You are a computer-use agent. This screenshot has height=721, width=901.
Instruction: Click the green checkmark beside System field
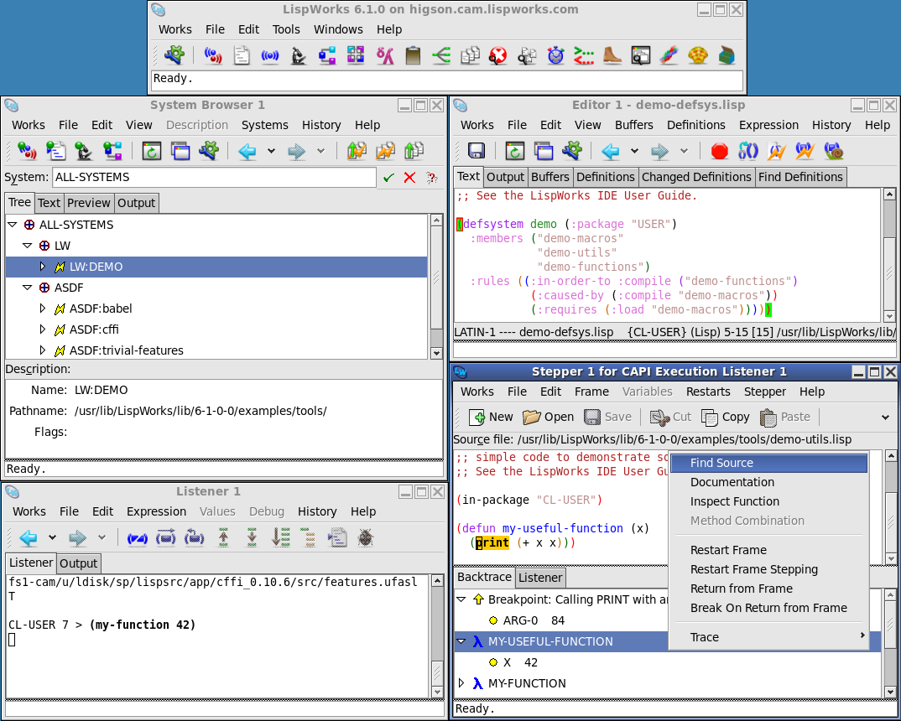click(388, 178)
